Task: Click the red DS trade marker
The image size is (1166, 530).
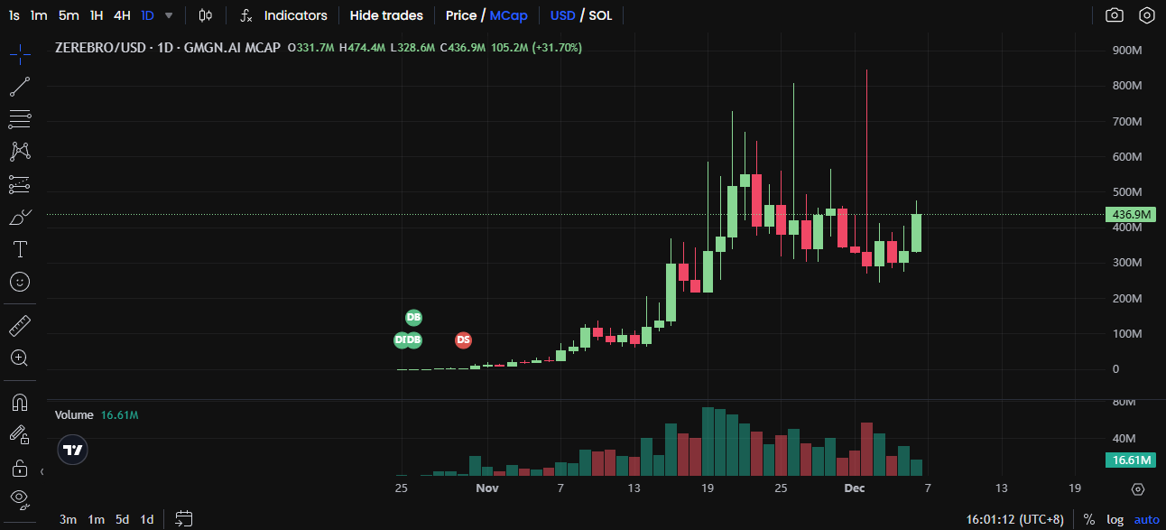Action: (x=463, y=340)
